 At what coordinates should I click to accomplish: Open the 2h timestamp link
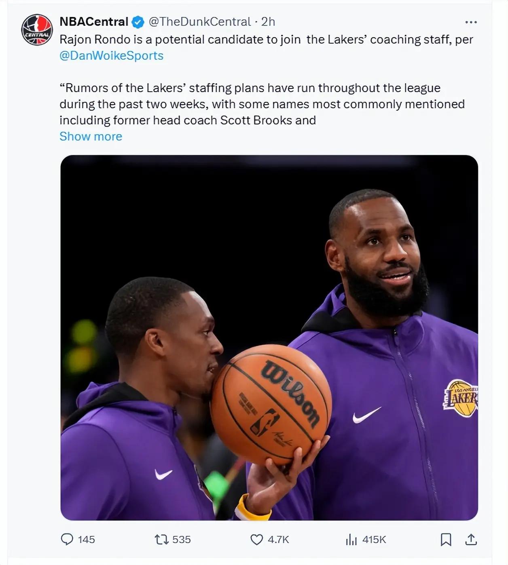point(268,21)
